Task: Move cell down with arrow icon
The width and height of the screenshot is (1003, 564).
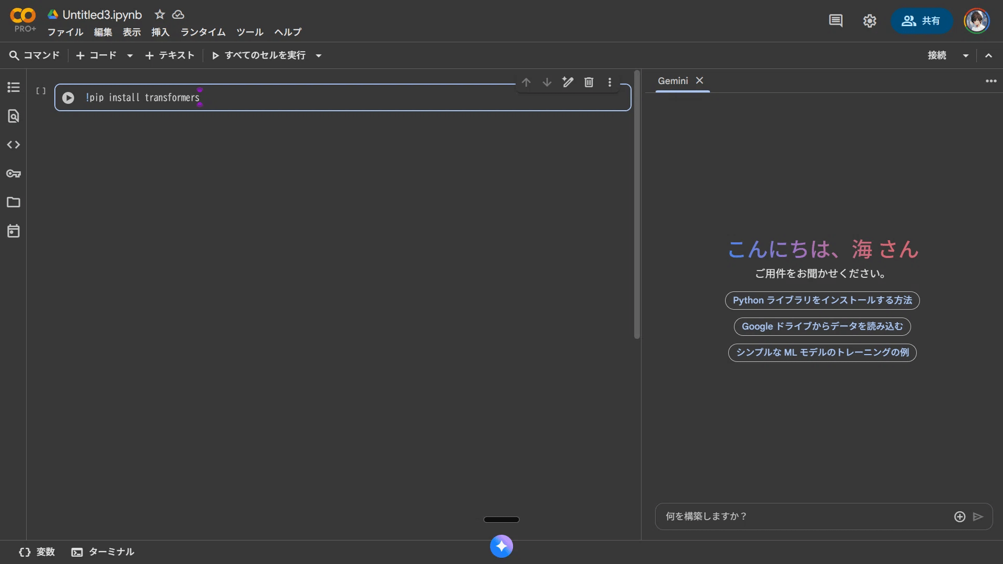Action: (x=547, y=83)
